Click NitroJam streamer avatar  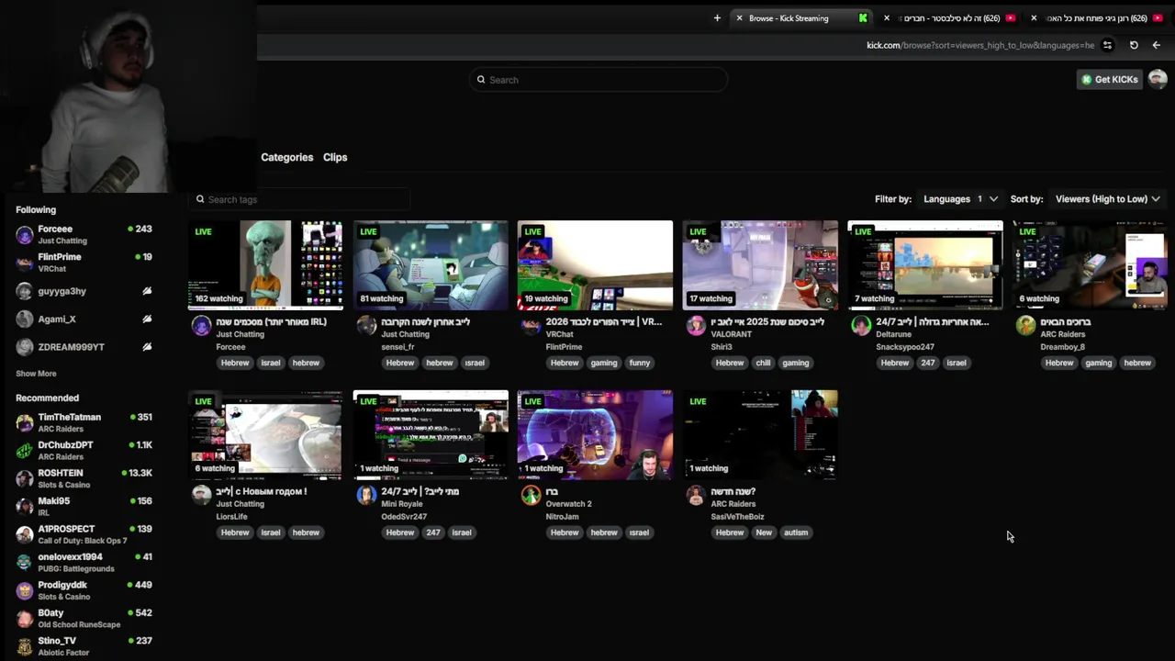point(531,495)
